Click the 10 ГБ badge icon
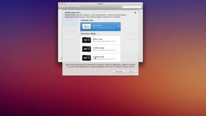The height and width of the screenshot is (116, 206). coord(87,40)
